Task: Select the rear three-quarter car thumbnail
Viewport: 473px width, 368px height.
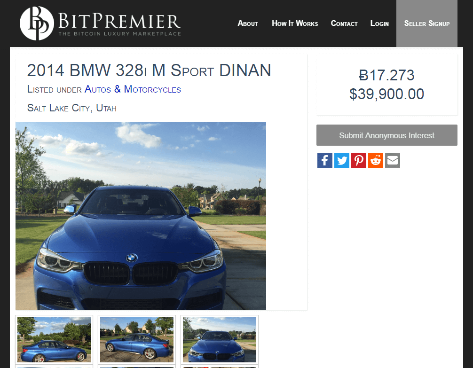Action: [137, 339]
